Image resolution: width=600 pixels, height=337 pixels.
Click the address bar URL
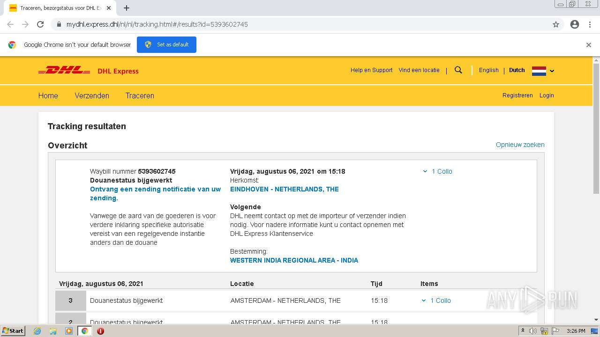pyautogui.click(x=157, y=24)
